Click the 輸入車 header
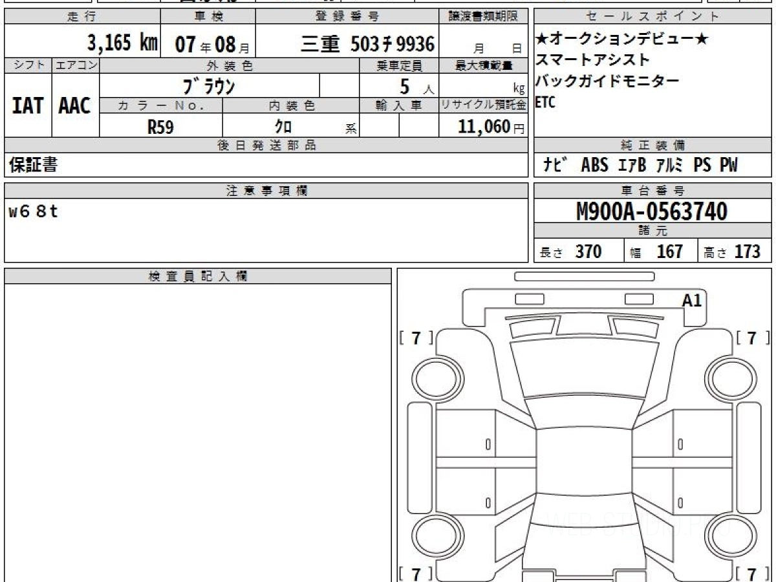This screenshot has height=582, width=776. [399, 105]
